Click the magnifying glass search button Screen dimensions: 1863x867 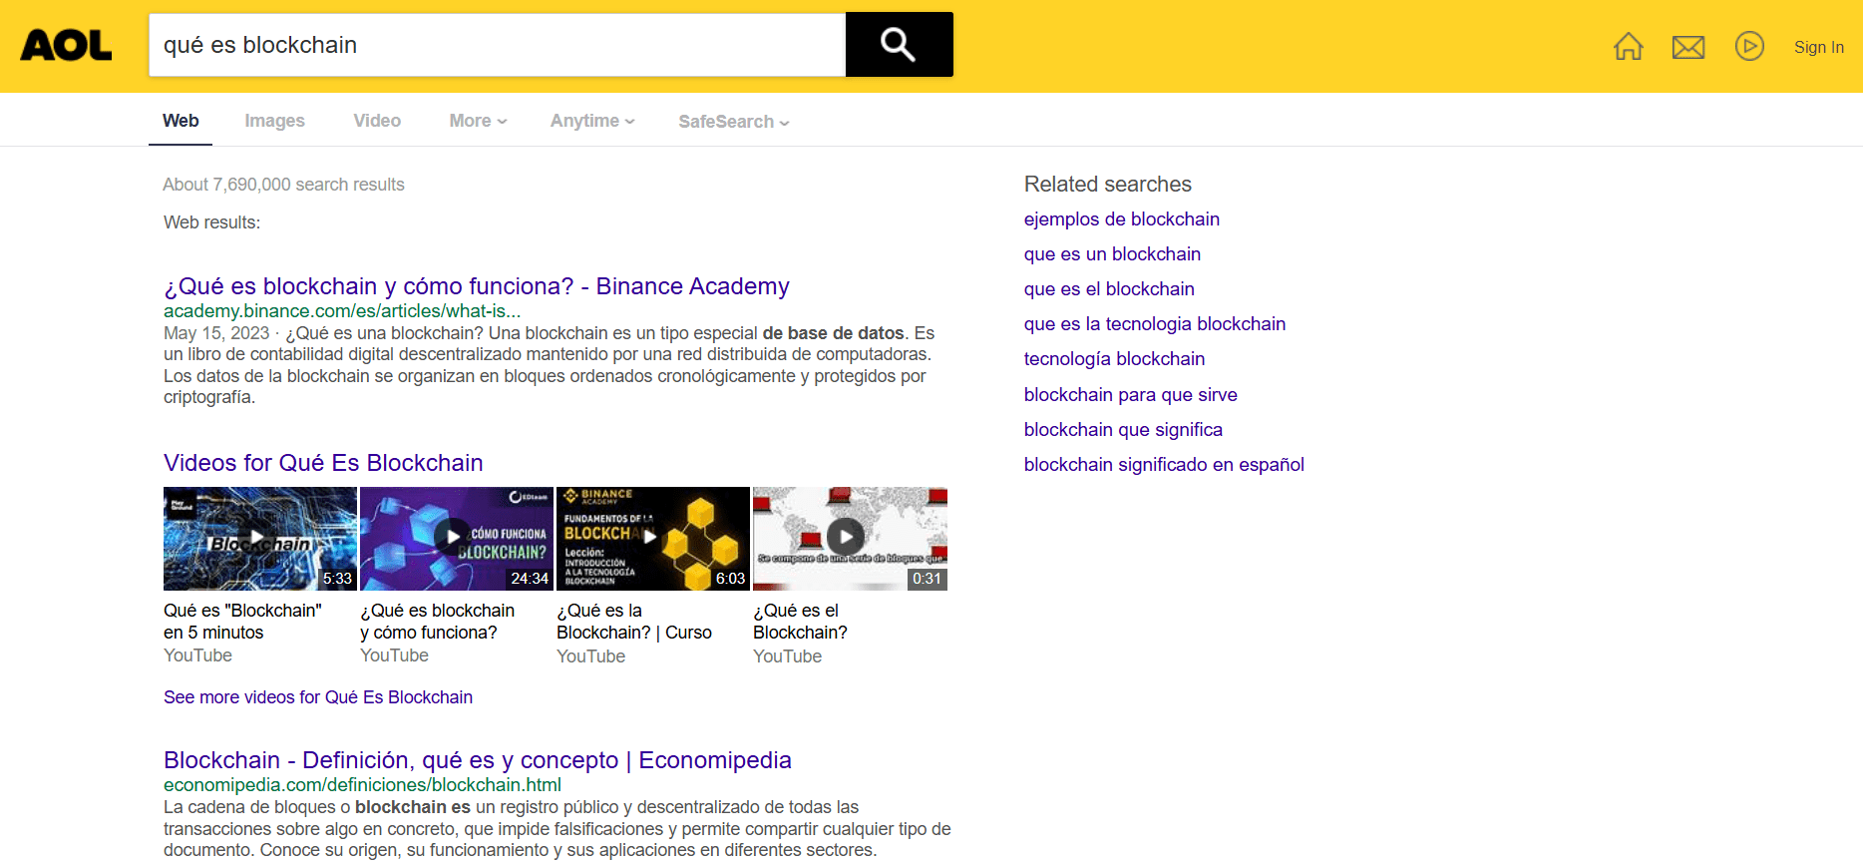click(899, 44)
